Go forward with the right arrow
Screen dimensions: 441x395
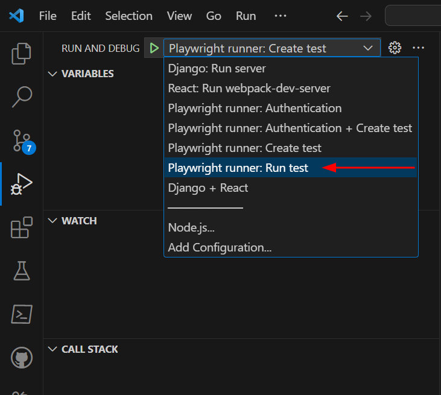click(x=366, y=16)
